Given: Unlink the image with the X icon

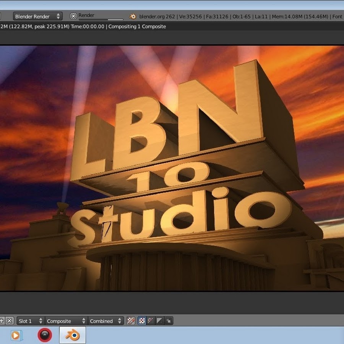Looking at the screenshot, I should point(10,321).
